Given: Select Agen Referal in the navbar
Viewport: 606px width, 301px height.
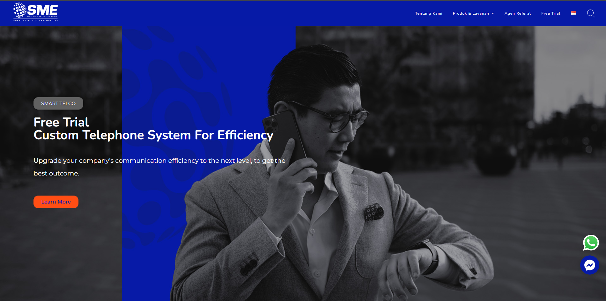Looking at the screenshot, I should (517, 13).
